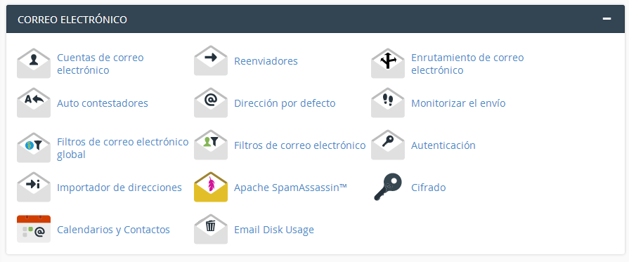Open the Autenticación key envelope icon
The width and height of the screenshot is (629, 262).
tap(387, 145)
